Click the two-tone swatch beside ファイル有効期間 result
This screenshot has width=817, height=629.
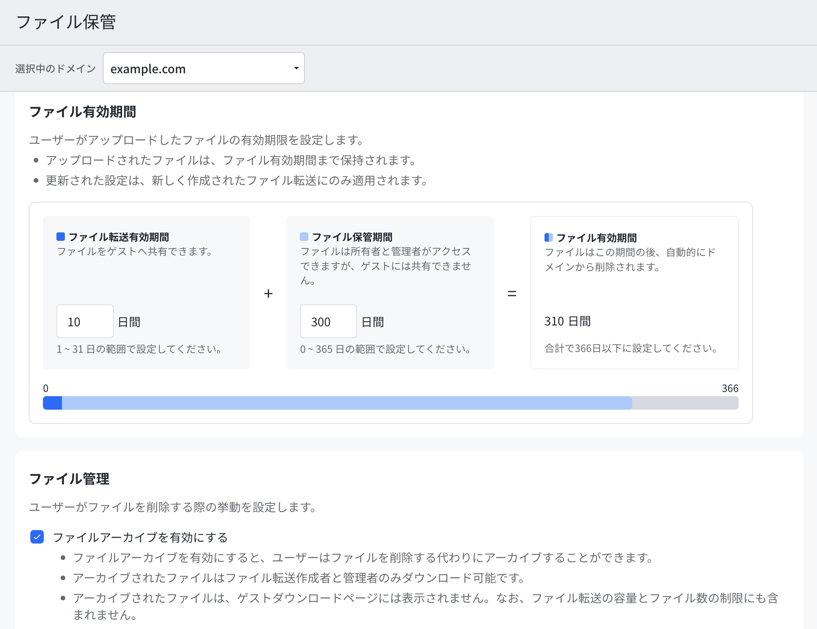(549, 237)
